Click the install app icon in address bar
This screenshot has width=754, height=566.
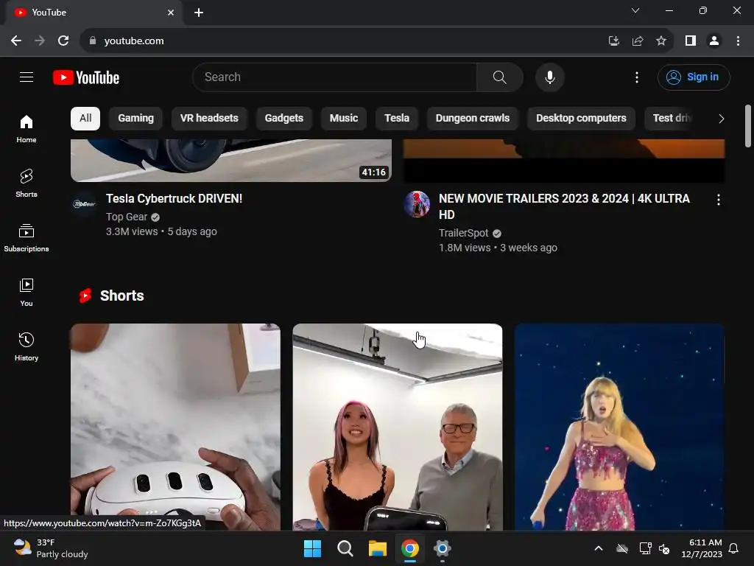click(613, 41)
